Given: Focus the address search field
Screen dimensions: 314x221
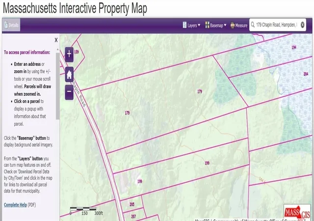Looking at the screenshot, I should coord(277,25).
